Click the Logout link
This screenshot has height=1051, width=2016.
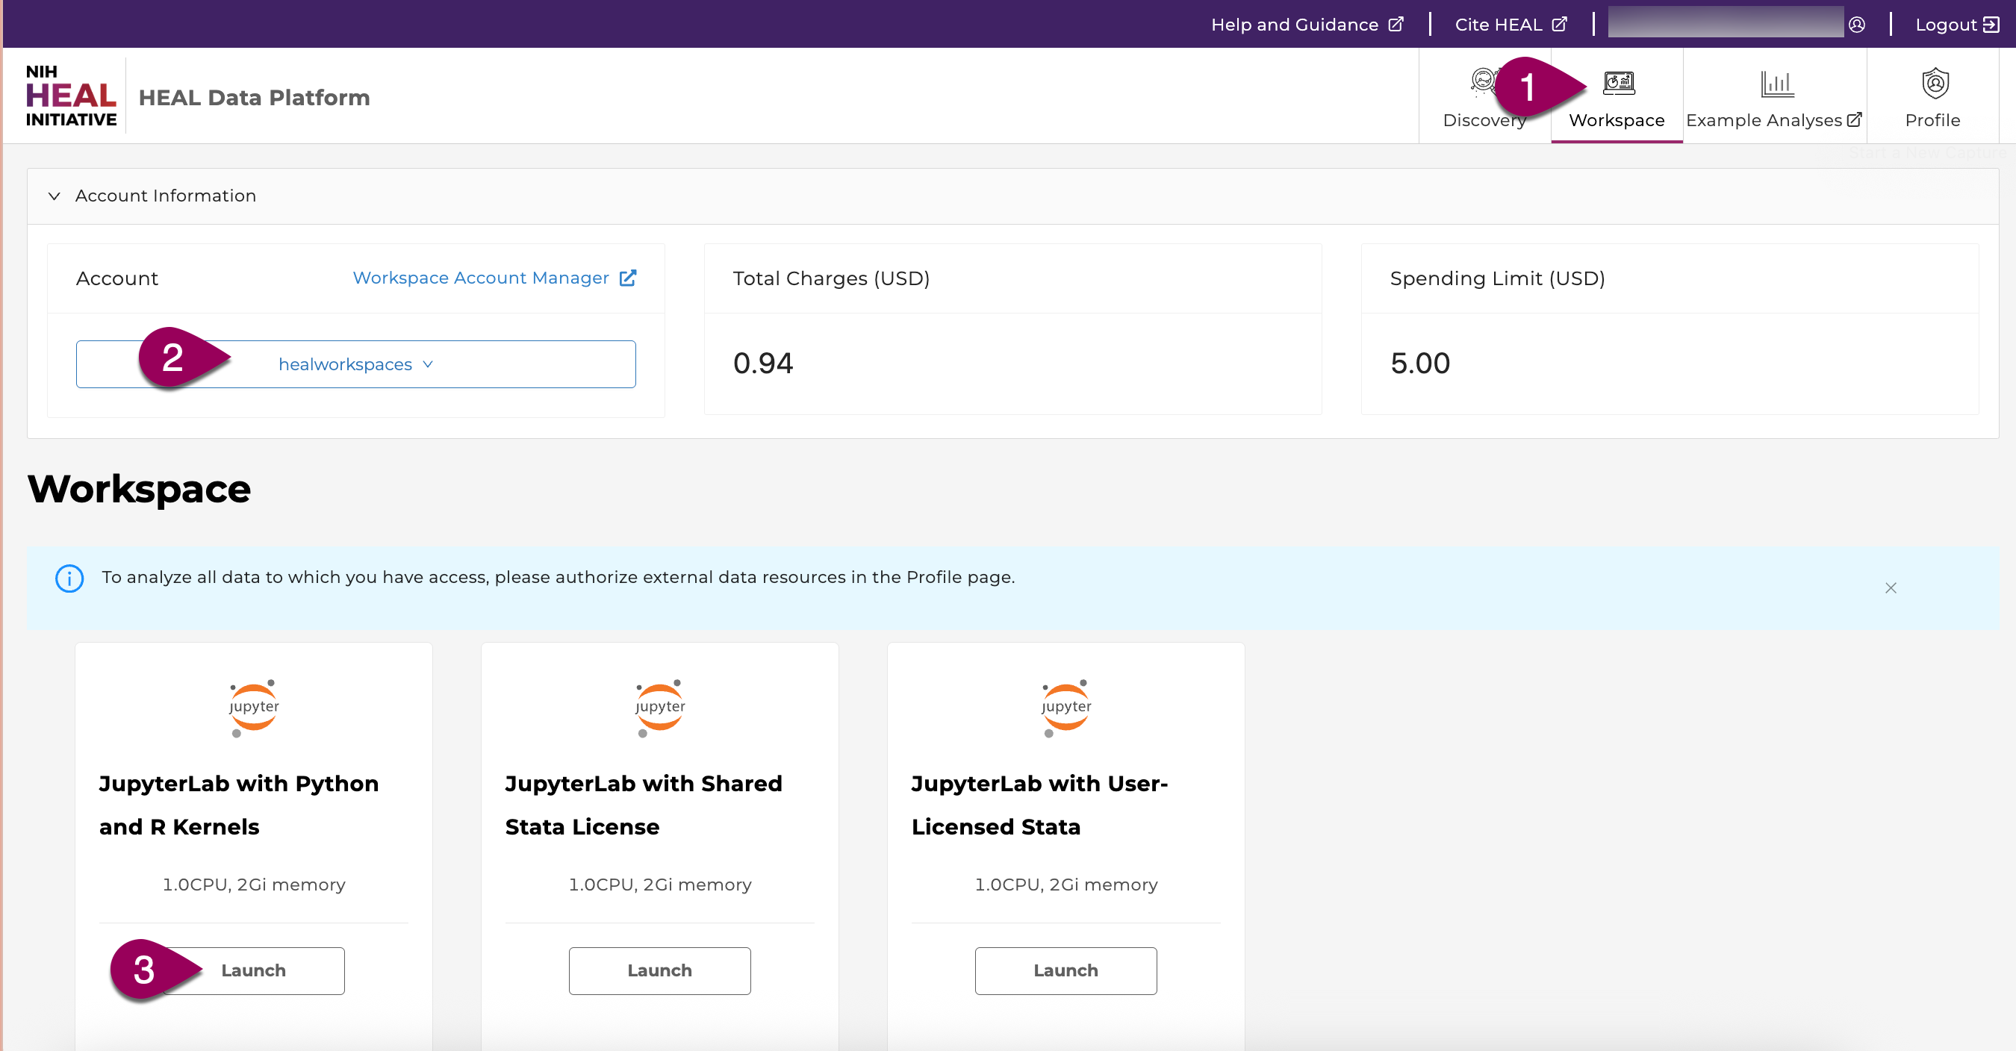point(1956,25)
